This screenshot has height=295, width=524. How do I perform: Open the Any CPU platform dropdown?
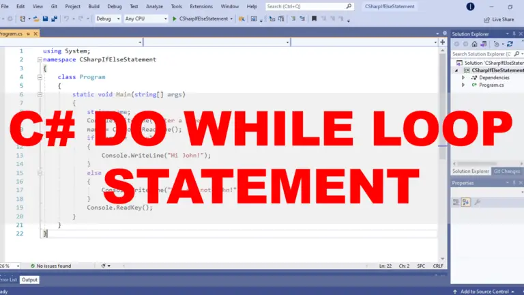point(145,19)
